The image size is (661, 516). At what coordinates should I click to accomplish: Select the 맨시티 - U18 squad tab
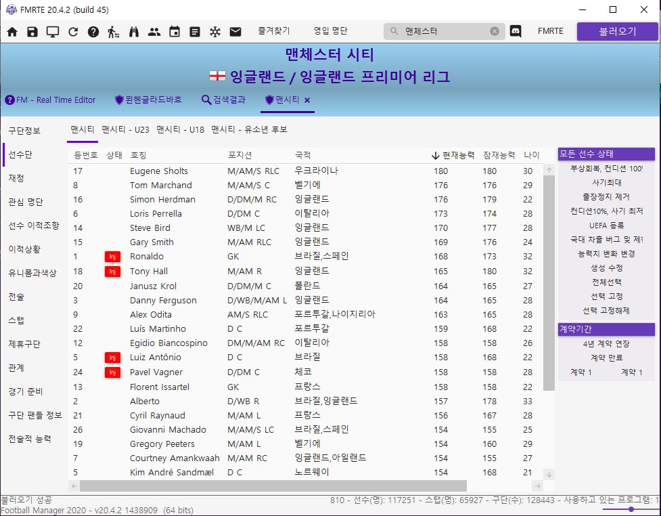click(181, 129)
